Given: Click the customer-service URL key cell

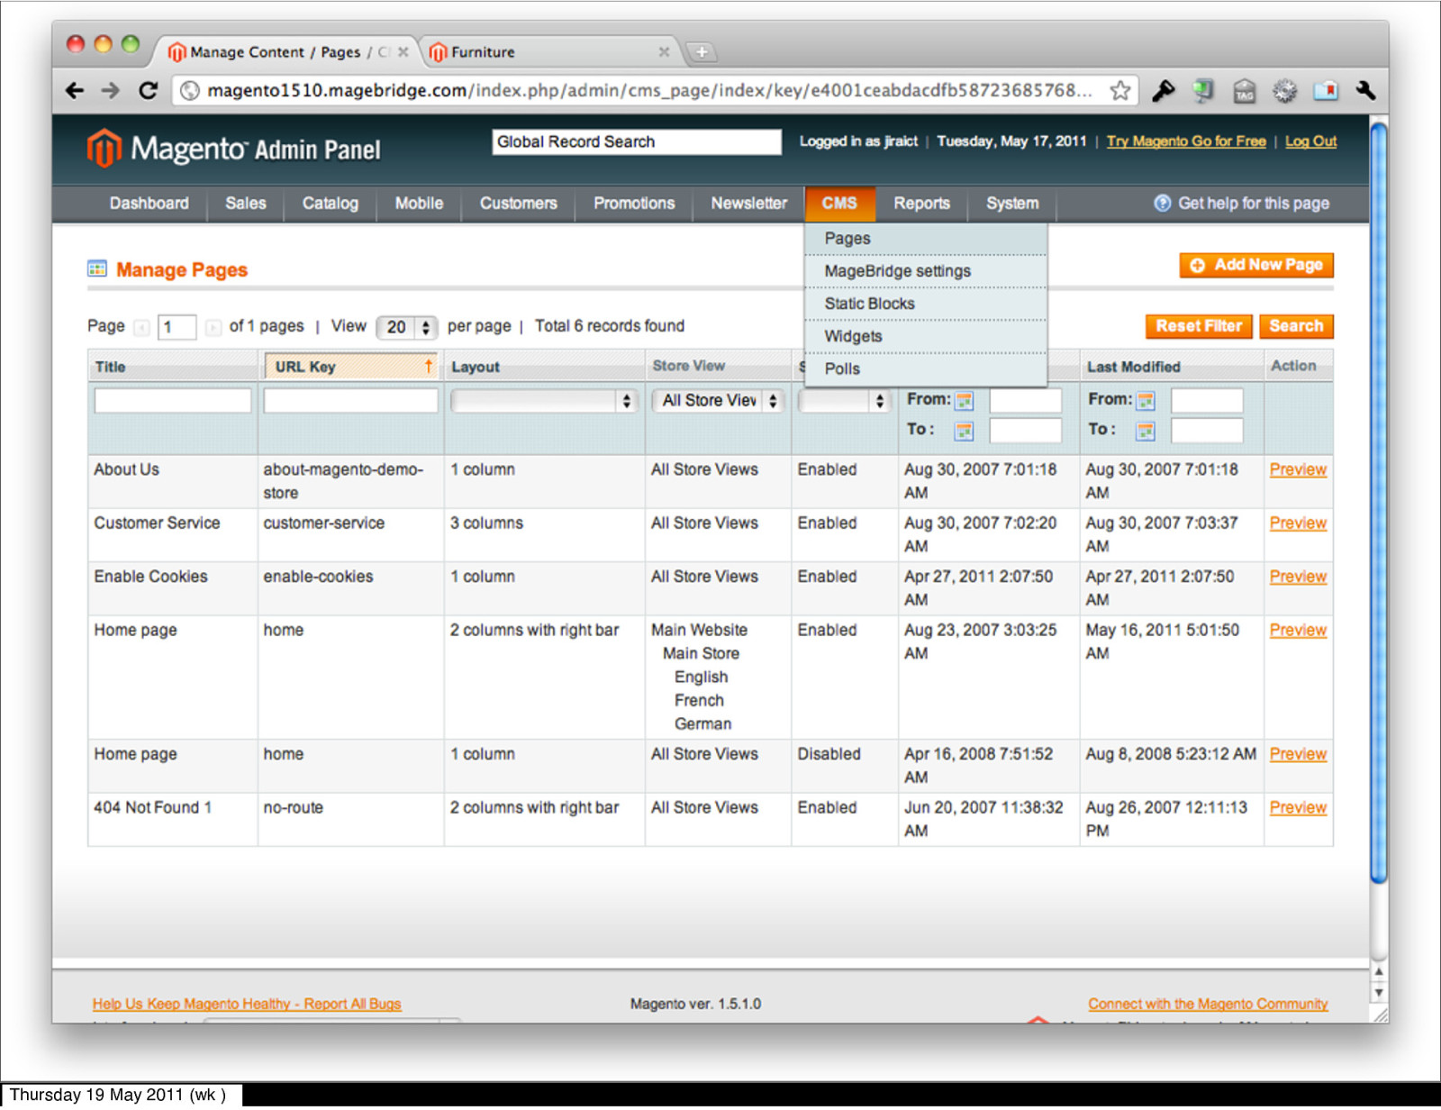Looking at the screenshot, I should click(x=351, y=535).
